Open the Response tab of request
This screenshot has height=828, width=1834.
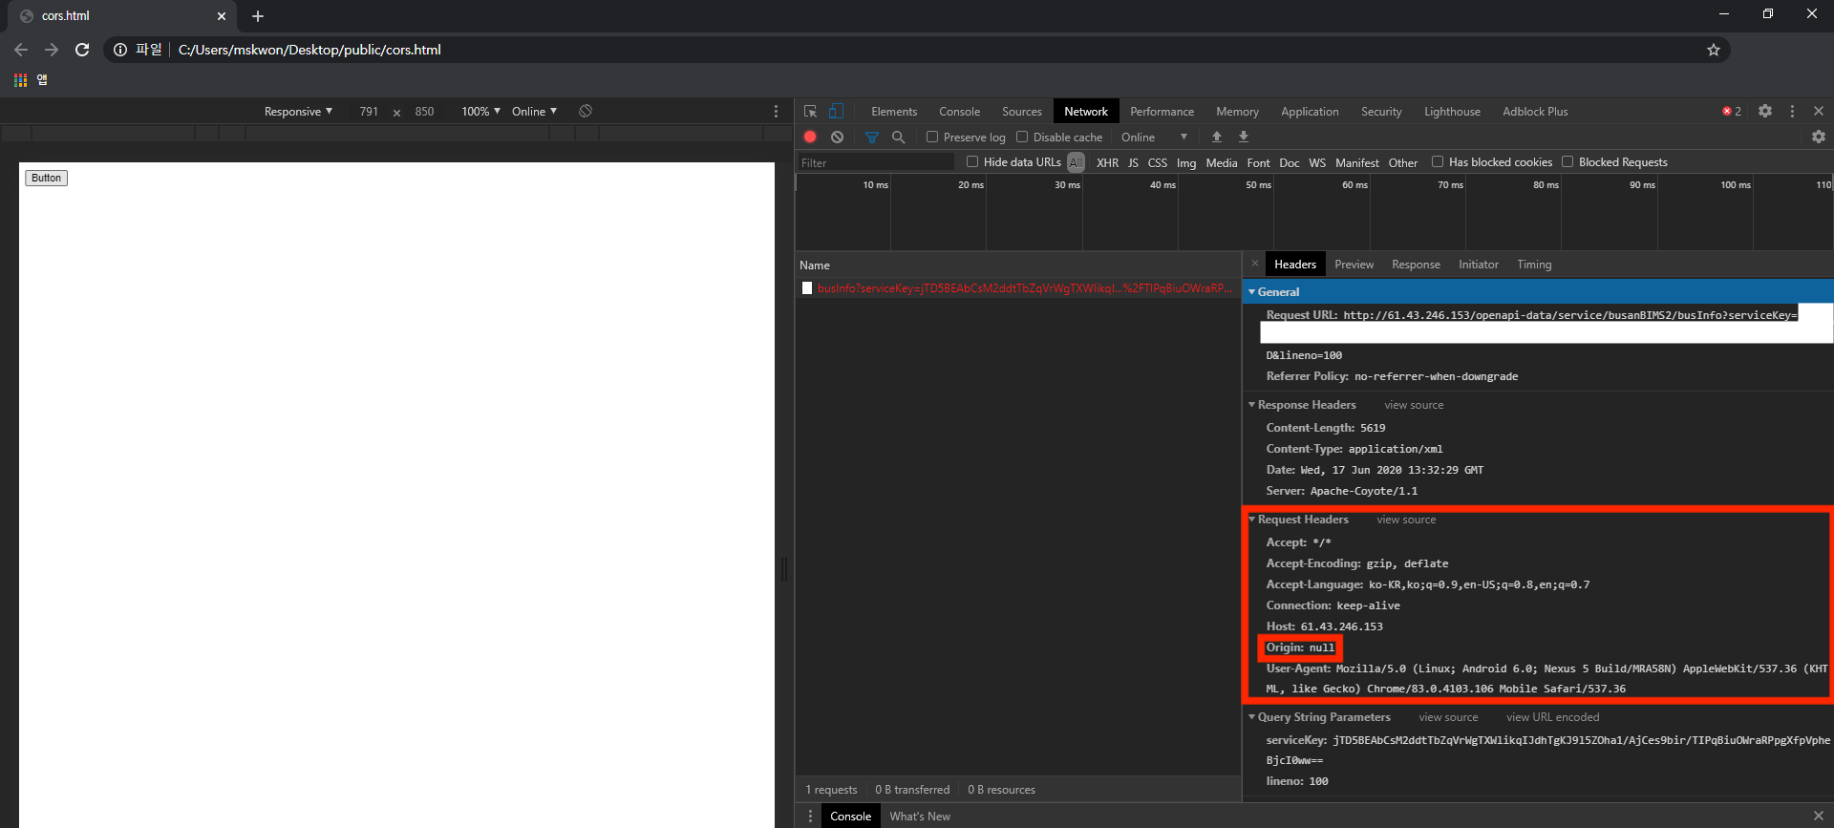[x=1416, y=265]
